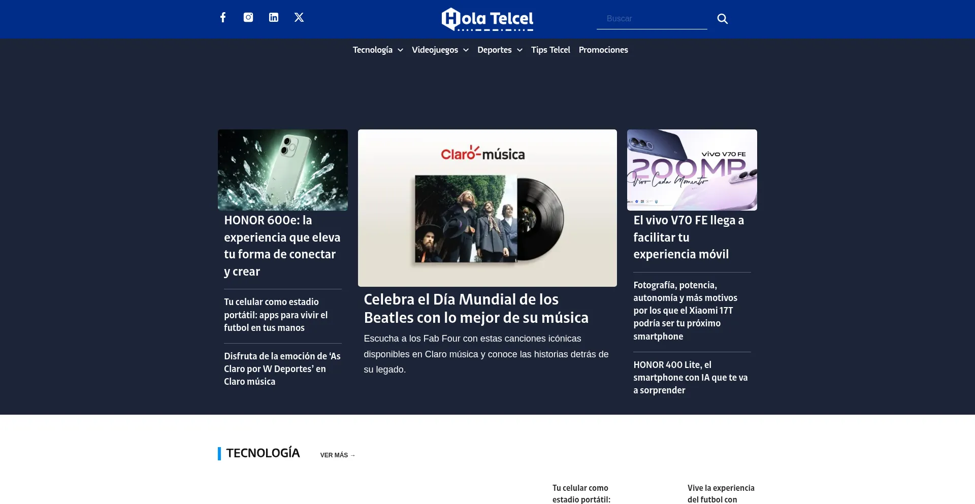Open the Promociones nav item
This screenshot has height=504, width=975.
click(603, 50)
